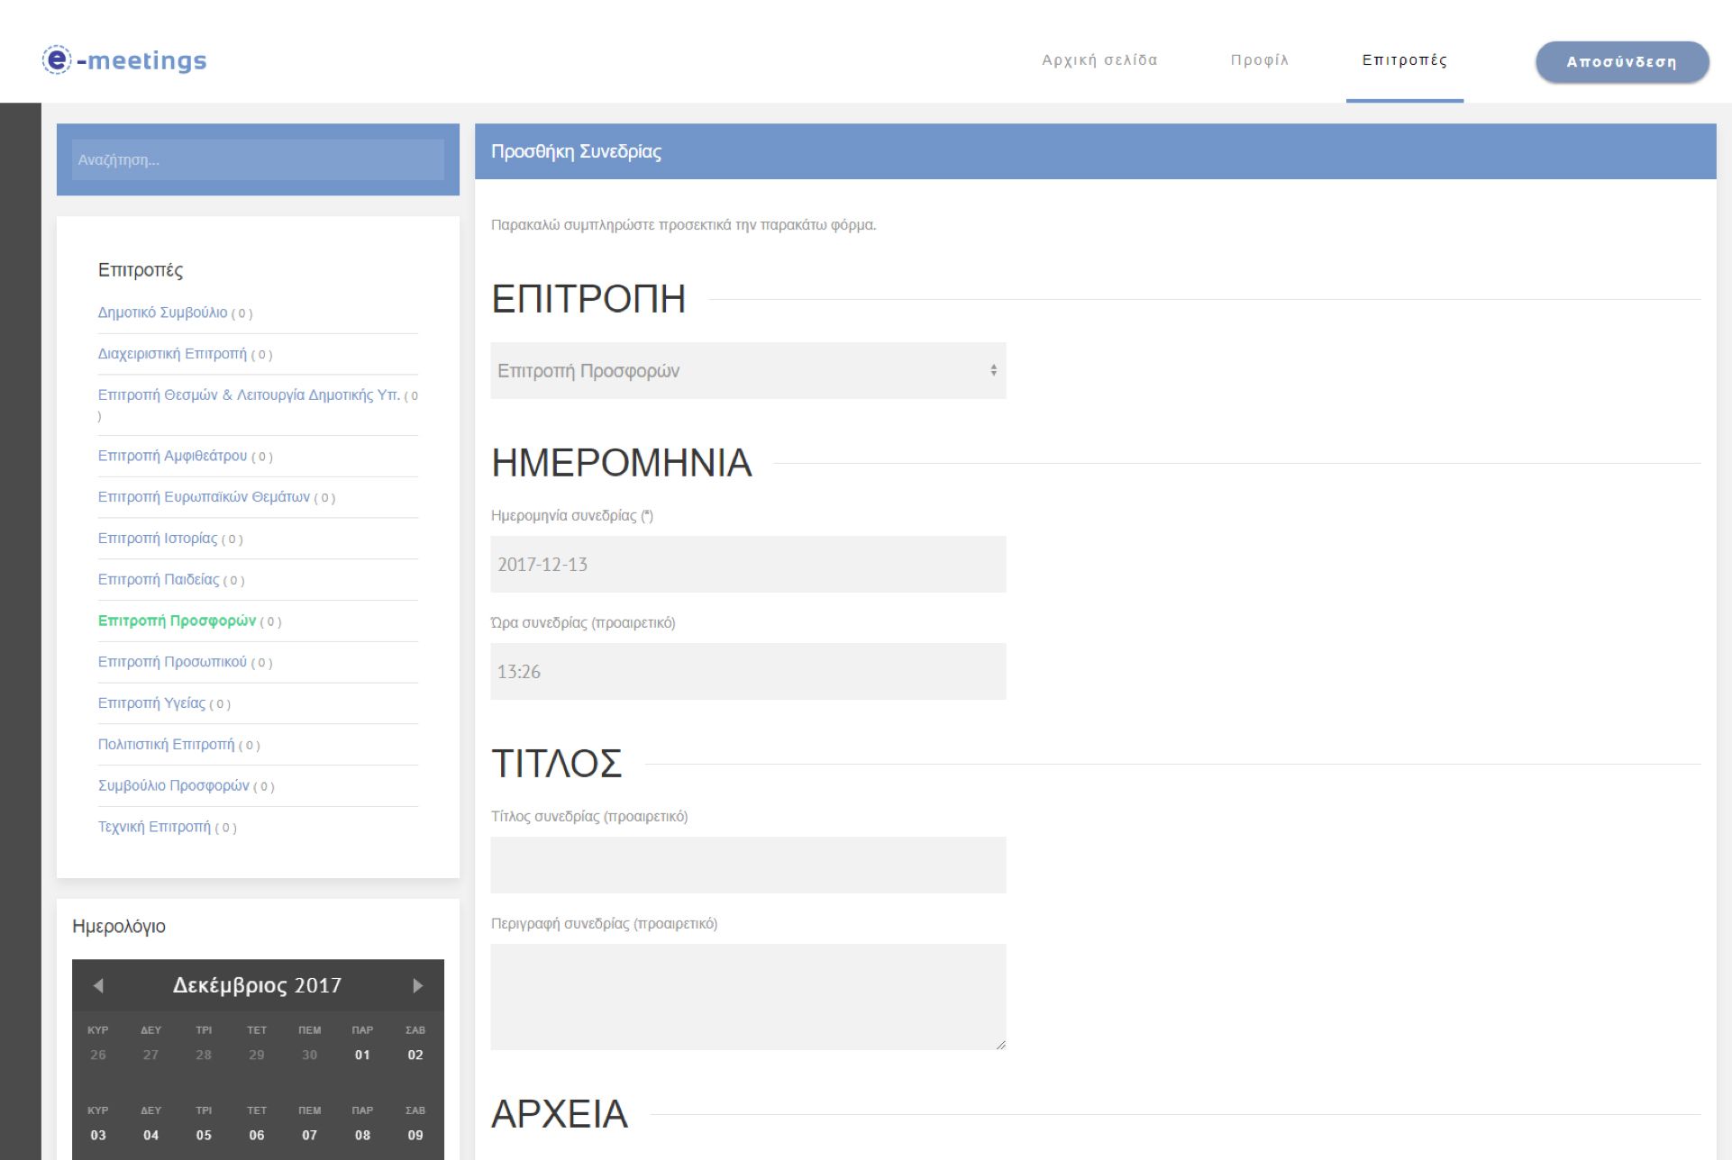
Task: Open Επιτροπή Παιδείας committee link
Action: (158, 580)
